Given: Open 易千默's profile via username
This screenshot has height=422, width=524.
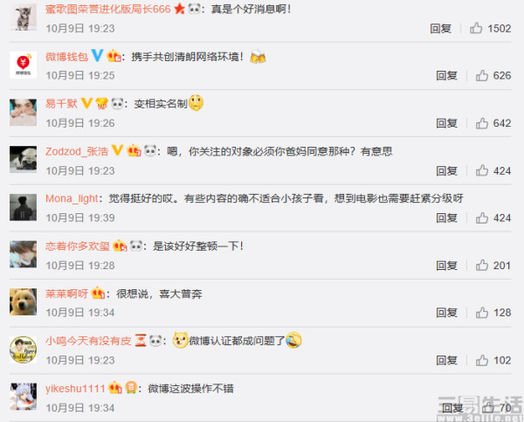Looking at the screenshot, I should [x=61, y=104].
